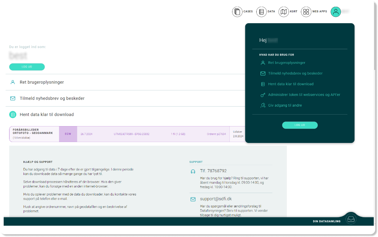Click person icon in main Ret brugeroplysninger row
This screenshot has height=237, width=378.
[13, 82]
